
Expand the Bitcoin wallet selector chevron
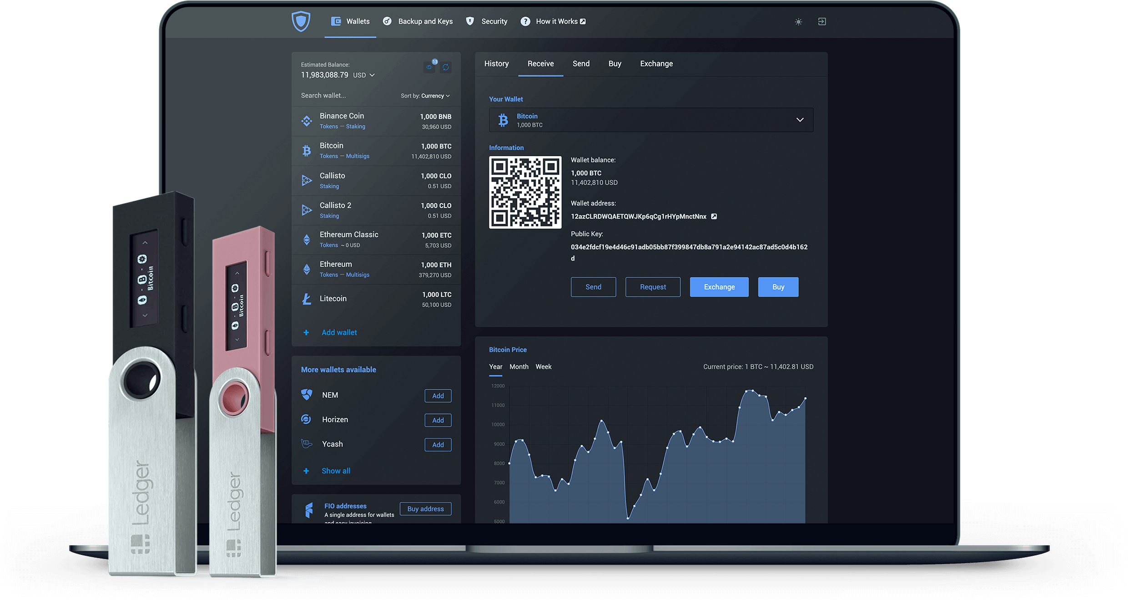799,120
